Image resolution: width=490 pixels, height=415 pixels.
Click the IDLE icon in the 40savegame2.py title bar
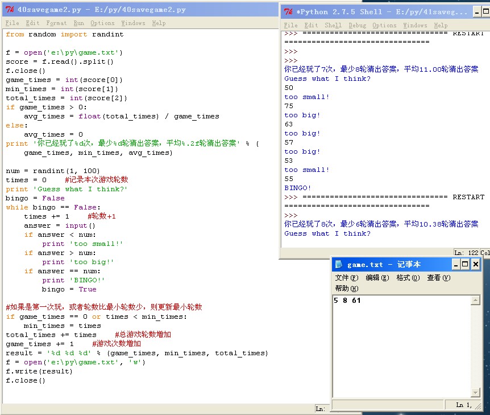tap(10, 10)
